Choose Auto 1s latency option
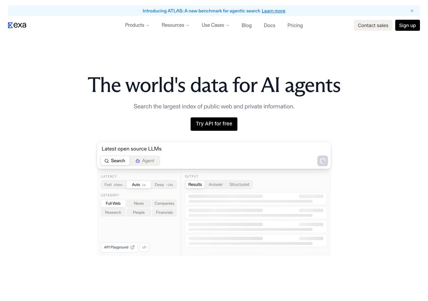 (x=139, y=185)
